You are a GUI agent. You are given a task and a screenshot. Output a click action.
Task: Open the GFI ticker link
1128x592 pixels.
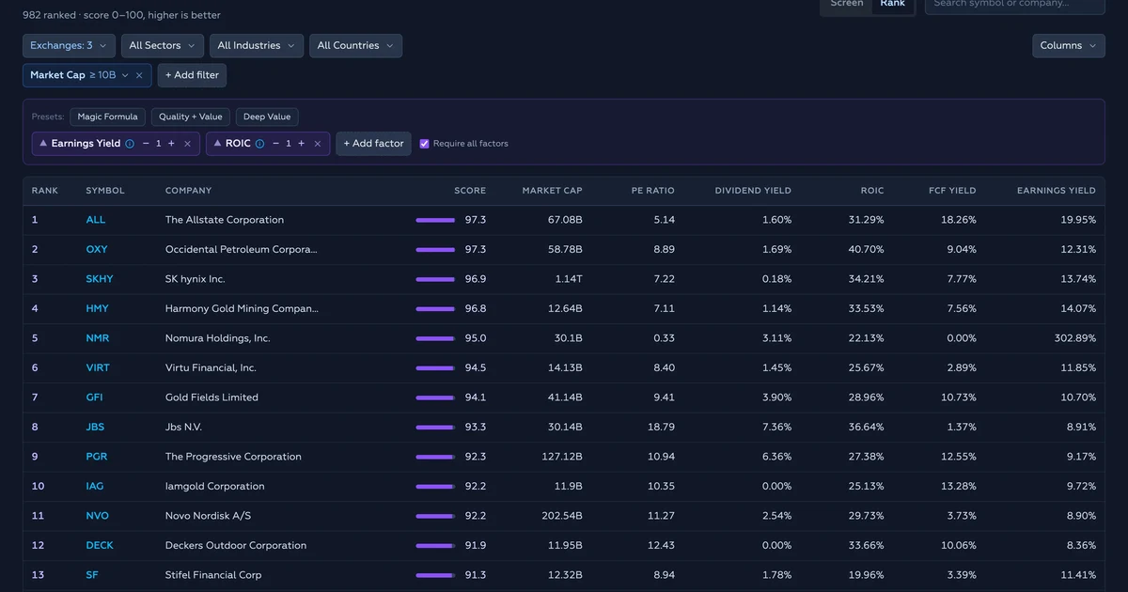click(x=95, y=397)
